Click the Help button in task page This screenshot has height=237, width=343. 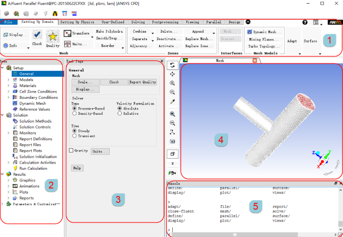click(77, 168)
